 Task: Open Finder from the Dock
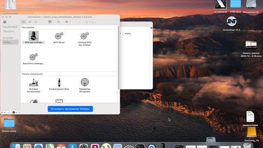(16, 146)
